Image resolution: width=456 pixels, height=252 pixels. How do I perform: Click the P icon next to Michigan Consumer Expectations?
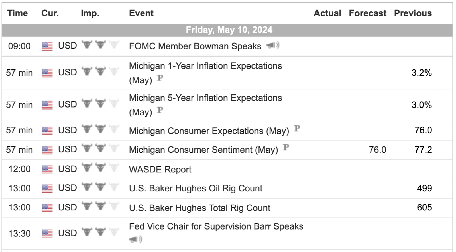pos(297,129)
